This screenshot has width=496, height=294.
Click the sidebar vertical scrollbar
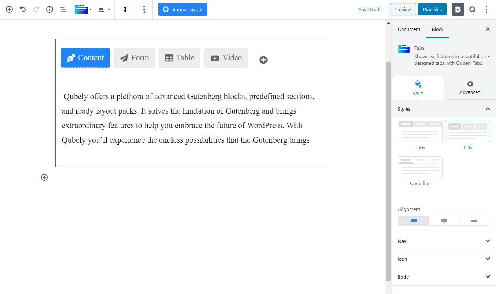[388, 171]
